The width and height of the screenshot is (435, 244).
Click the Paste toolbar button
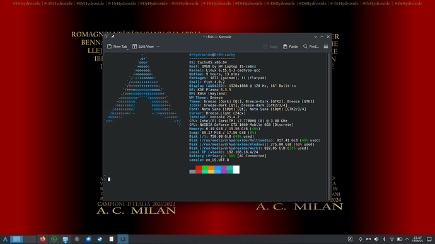click(x=291, y=47)
